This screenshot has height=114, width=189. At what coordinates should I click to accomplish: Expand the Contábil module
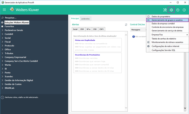tap(2, 34)
